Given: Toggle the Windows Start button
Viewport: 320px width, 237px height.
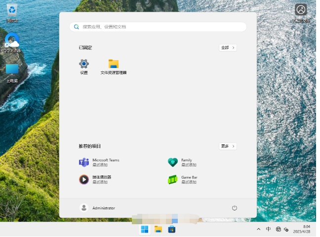Looking at the screenshot, I should tap(145, 229).
